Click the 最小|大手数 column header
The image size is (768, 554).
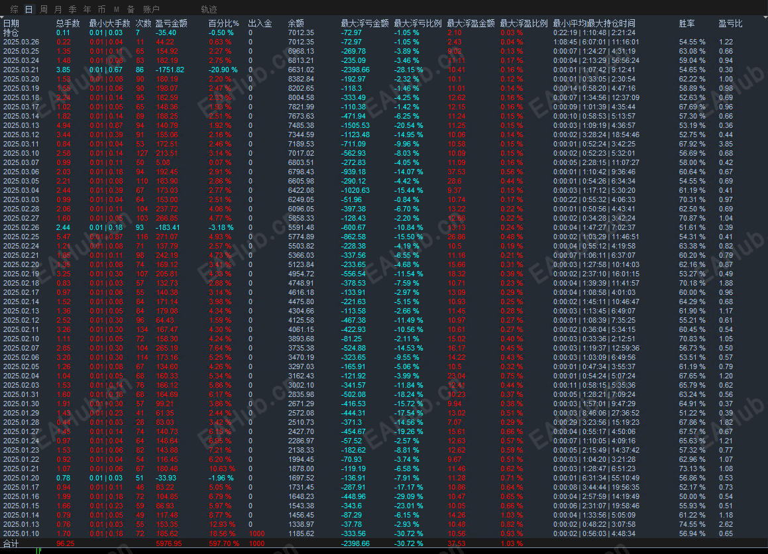pyautogui.click(x=110, y=23)
